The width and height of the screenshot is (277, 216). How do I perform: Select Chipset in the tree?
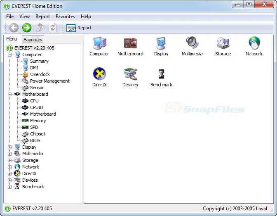[x=38, y=134]
